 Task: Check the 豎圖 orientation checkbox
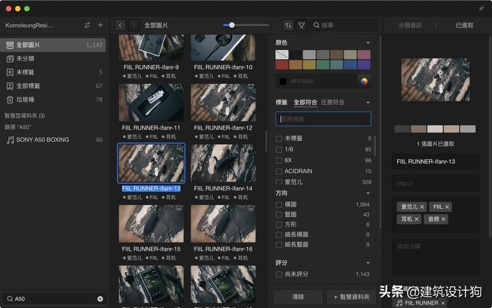279,215
